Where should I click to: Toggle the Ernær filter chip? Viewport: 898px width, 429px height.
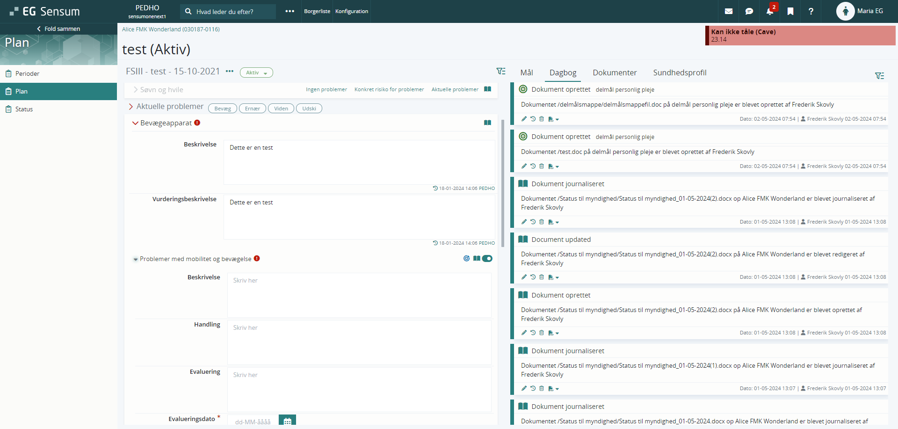click(x=252, y=109)
